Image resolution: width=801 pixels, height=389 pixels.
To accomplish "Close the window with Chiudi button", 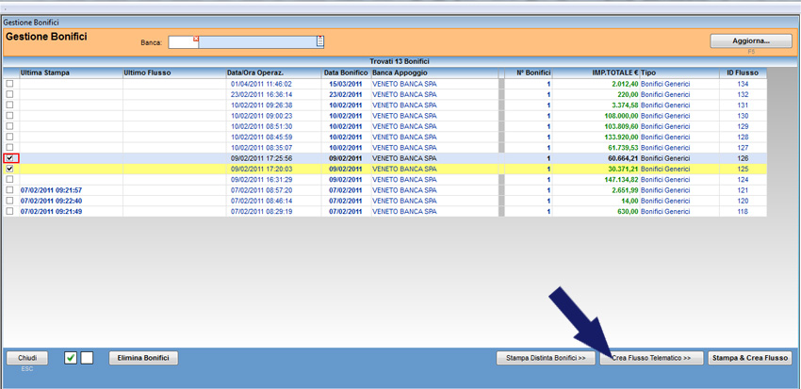I will pos(26,358).
